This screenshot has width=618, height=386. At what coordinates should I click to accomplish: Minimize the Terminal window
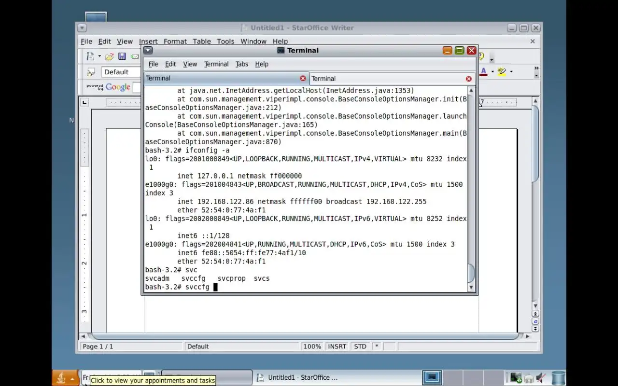[x=448, y=50]
